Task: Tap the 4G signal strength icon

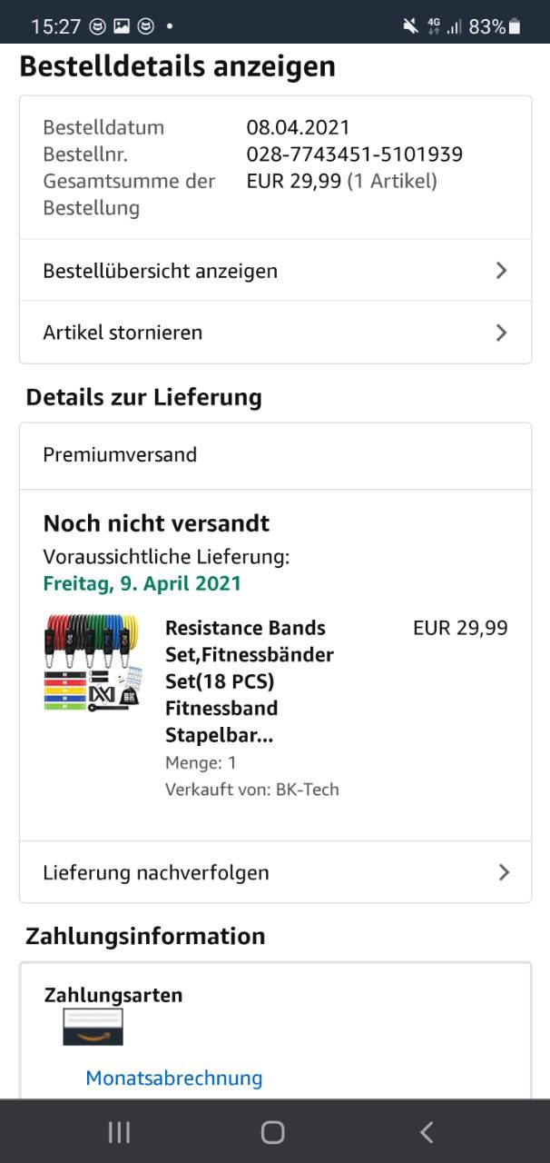Action: [443, 26]
